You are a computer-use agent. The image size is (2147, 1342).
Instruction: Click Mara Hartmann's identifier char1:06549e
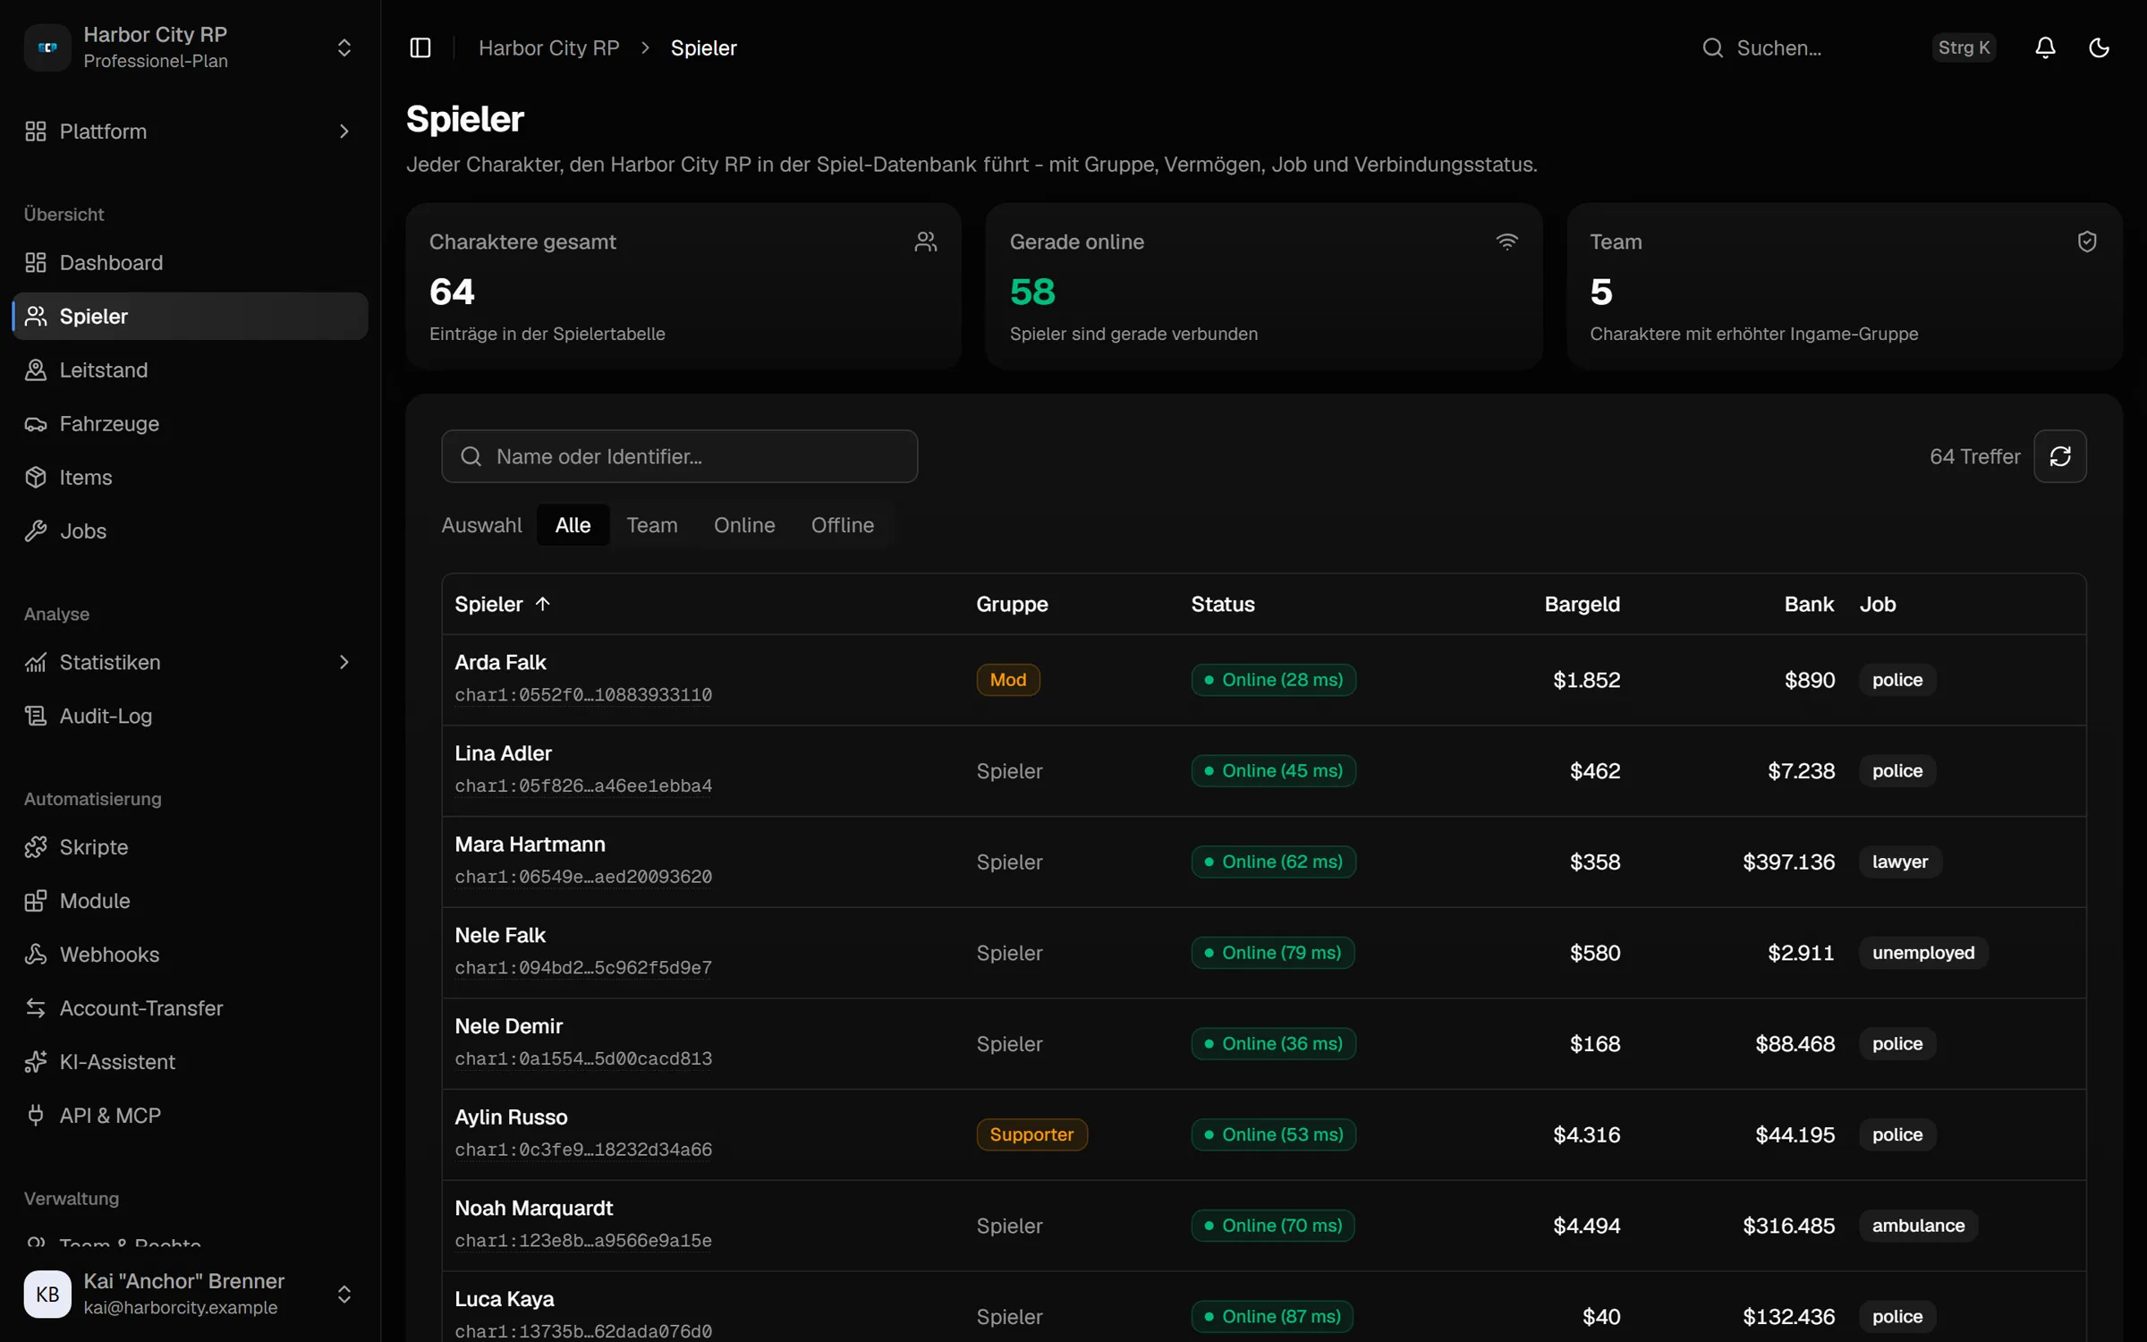(583, 877)
